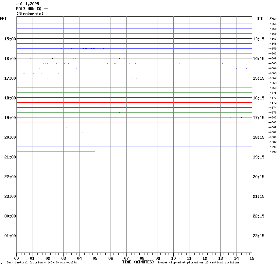Select minute tick label "01" on x-axis
The image size is (278, 267).
pos(32,258)
